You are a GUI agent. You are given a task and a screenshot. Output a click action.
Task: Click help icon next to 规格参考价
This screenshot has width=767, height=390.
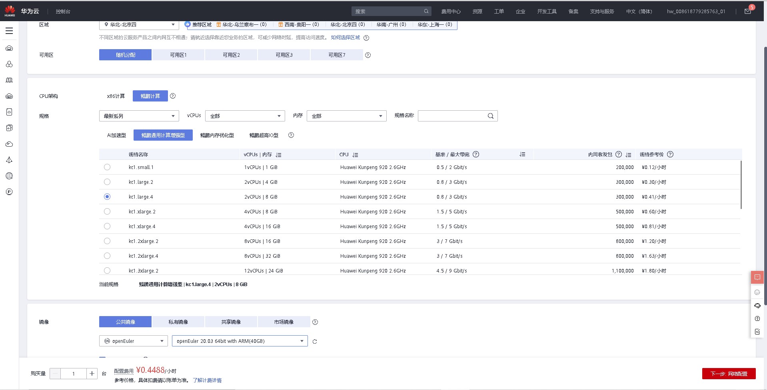point(670,154)
